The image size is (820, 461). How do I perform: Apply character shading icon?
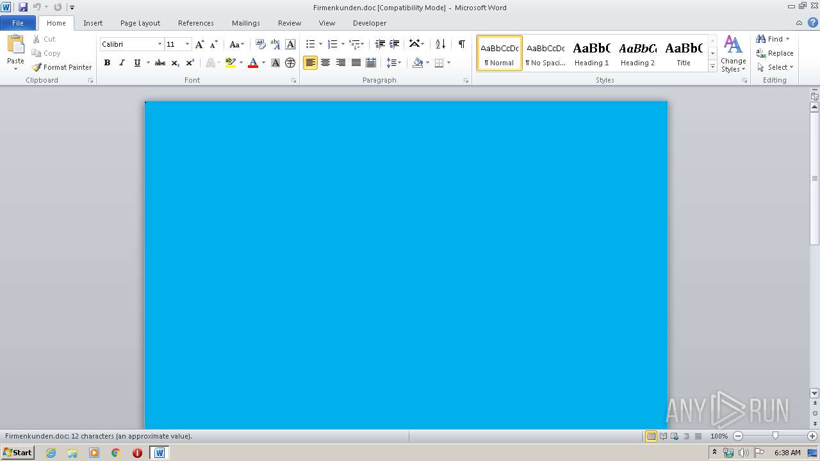pyautogui.click(x=275, y=63)
